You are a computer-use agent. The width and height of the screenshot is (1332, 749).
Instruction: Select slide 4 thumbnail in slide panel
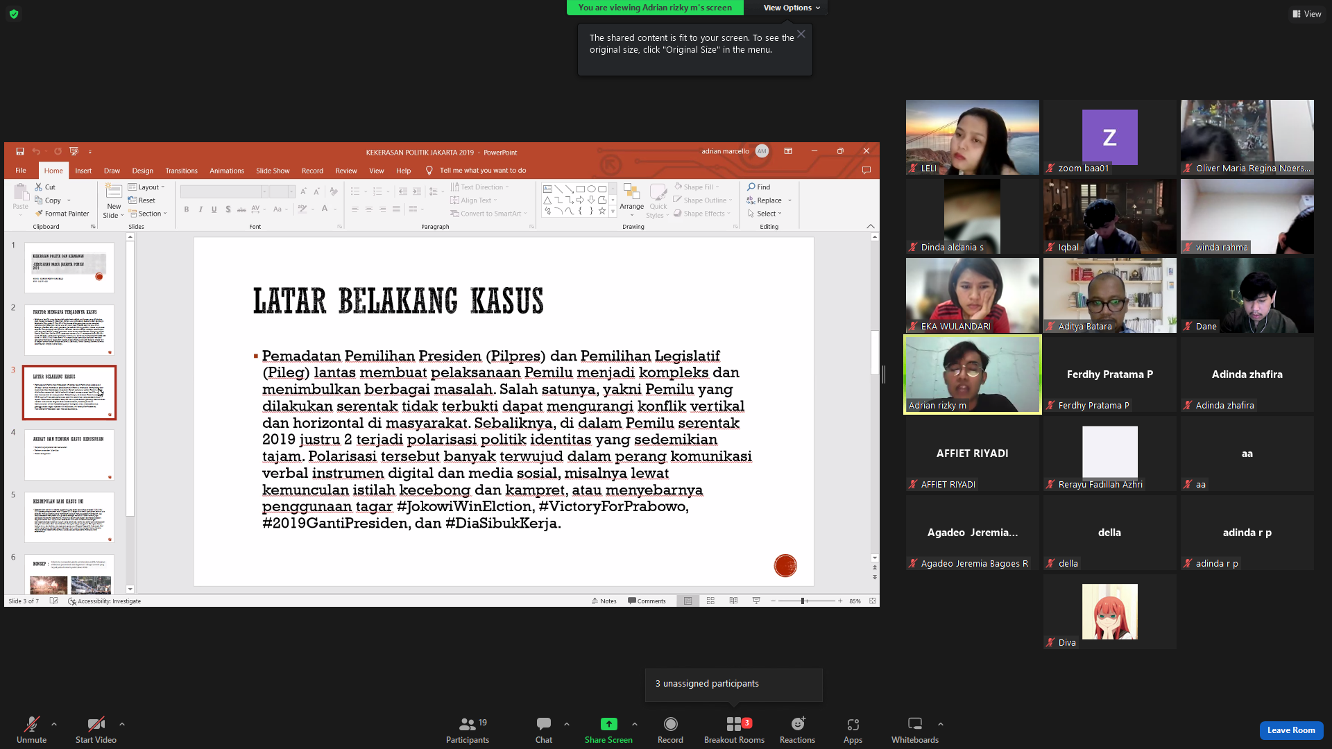(x=69, y=455)
